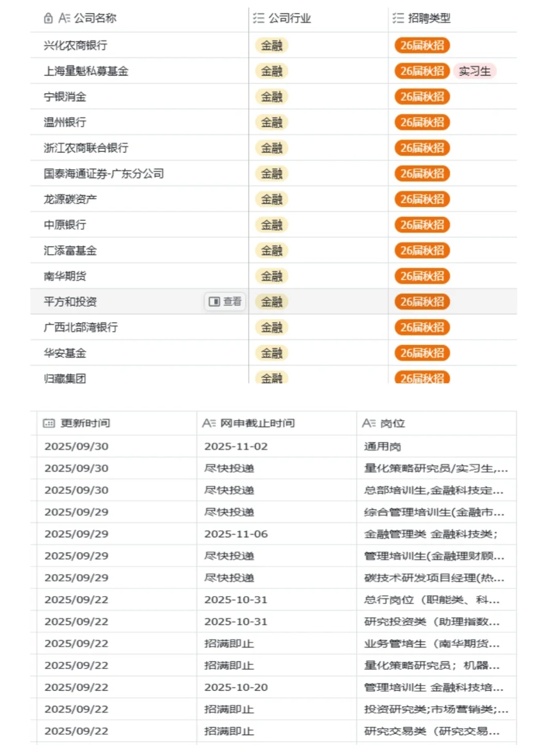
Task: Click 26届秋招 tag for 上海量魁私募基金
Action: (422, 71)
